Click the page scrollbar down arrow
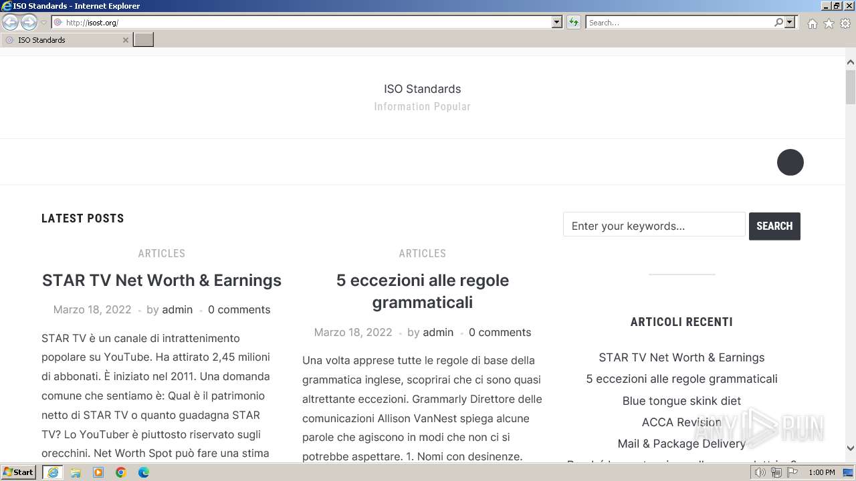This screenshot has height=481, width=856. coord(851,448)
